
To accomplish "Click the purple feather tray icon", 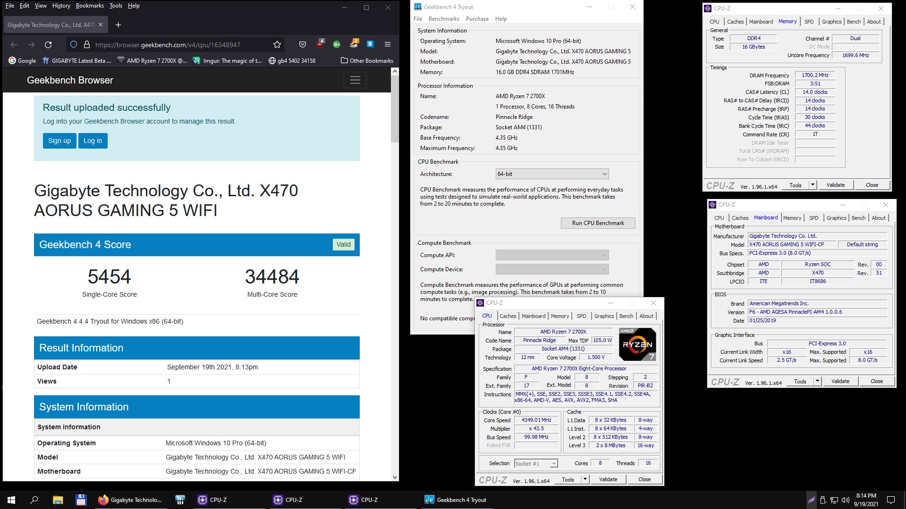I will [x=811, y=500].
